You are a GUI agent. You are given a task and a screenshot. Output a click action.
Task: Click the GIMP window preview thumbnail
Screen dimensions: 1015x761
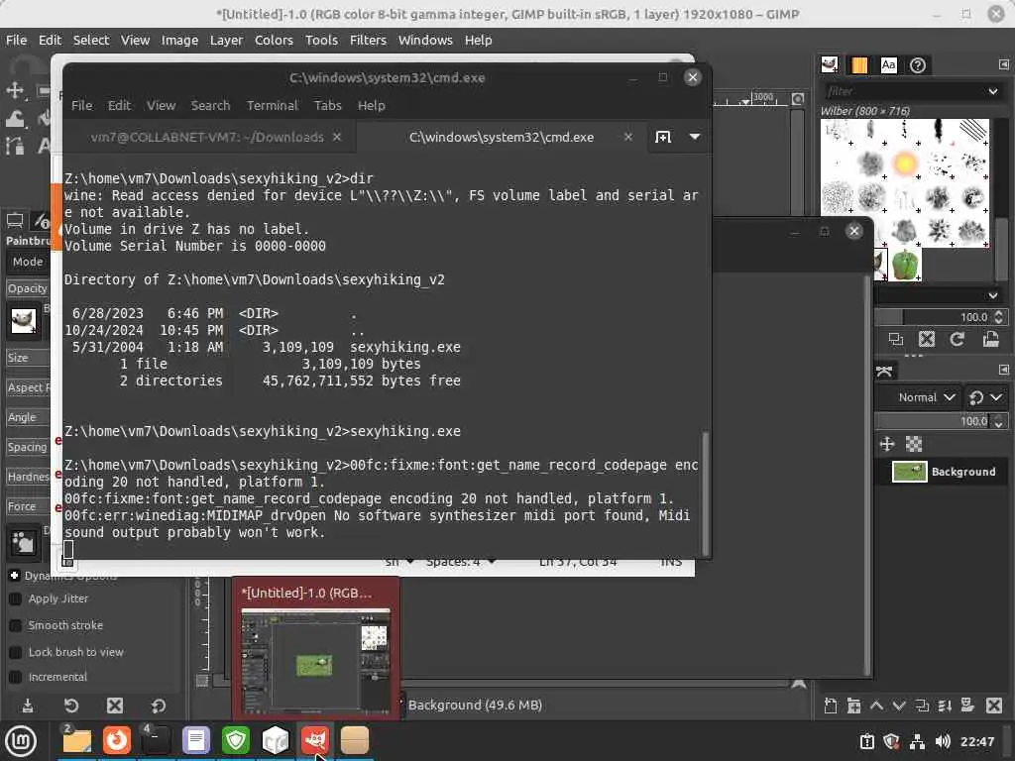tap(316, 659)
